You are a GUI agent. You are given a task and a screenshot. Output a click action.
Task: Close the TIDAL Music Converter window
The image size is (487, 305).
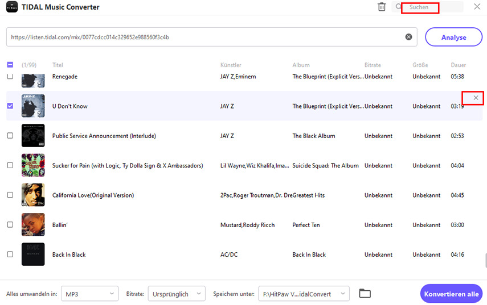click(477, 6)
